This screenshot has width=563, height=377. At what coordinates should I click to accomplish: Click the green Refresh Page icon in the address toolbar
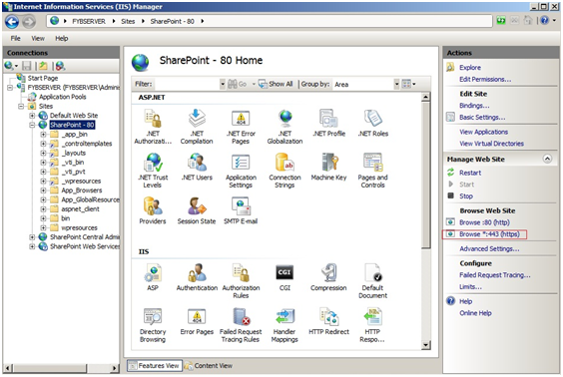[x=501, y=21]
